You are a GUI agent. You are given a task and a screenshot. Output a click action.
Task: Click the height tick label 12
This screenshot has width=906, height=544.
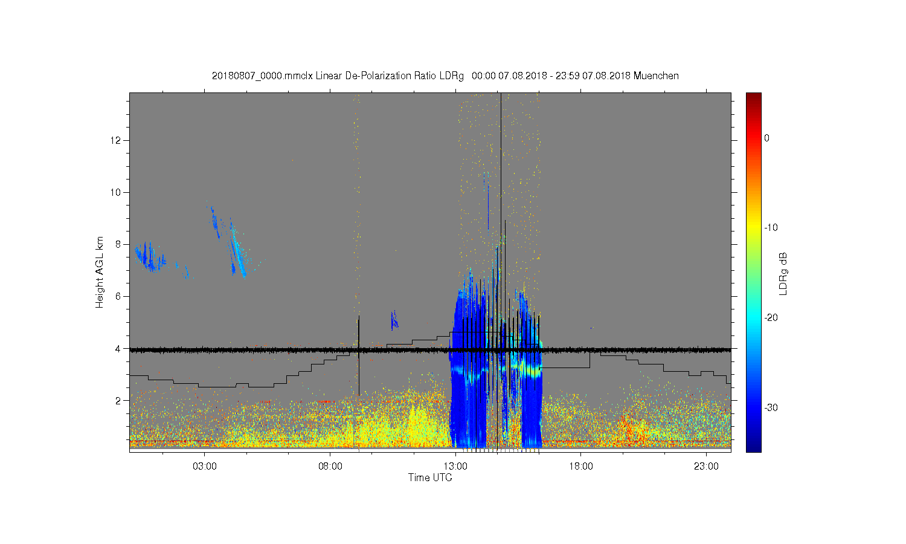[x=117, y=140]
